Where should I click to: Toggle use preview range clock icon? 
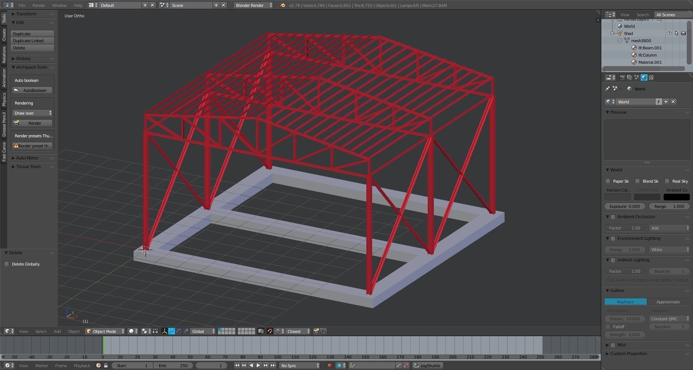(x=99, y=365)
